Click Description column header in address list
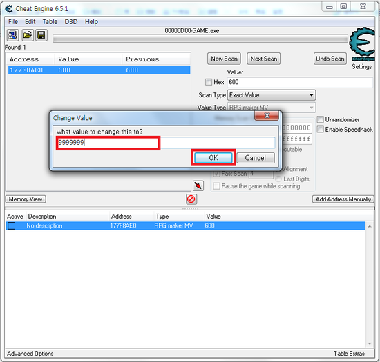Screen dimensions: 380x362 pos(42,217)
